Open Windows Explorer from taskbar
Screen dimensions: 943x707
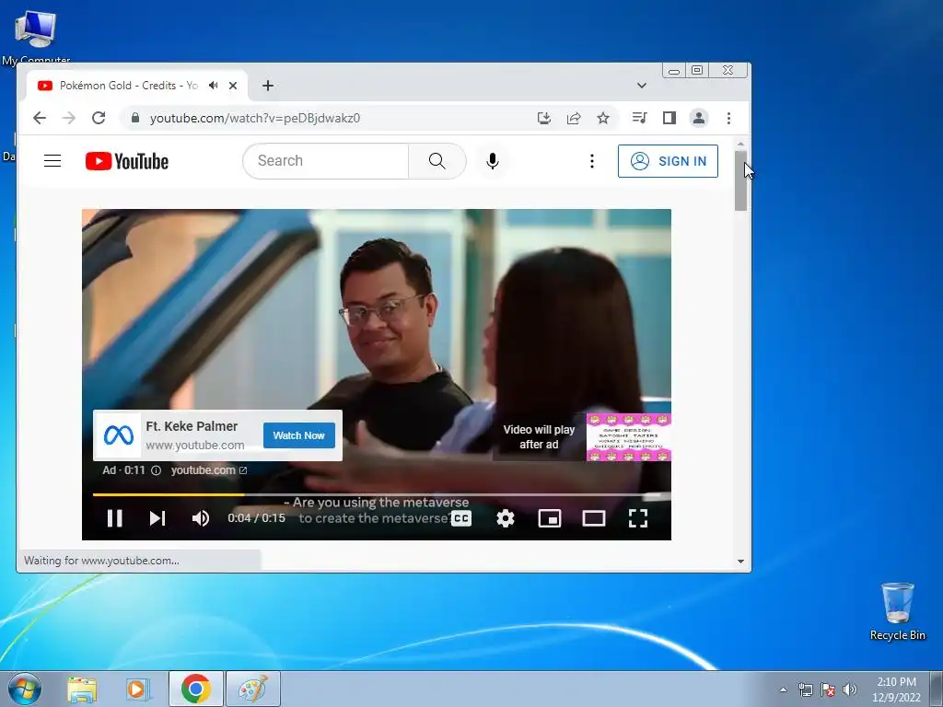pos(82,689)
